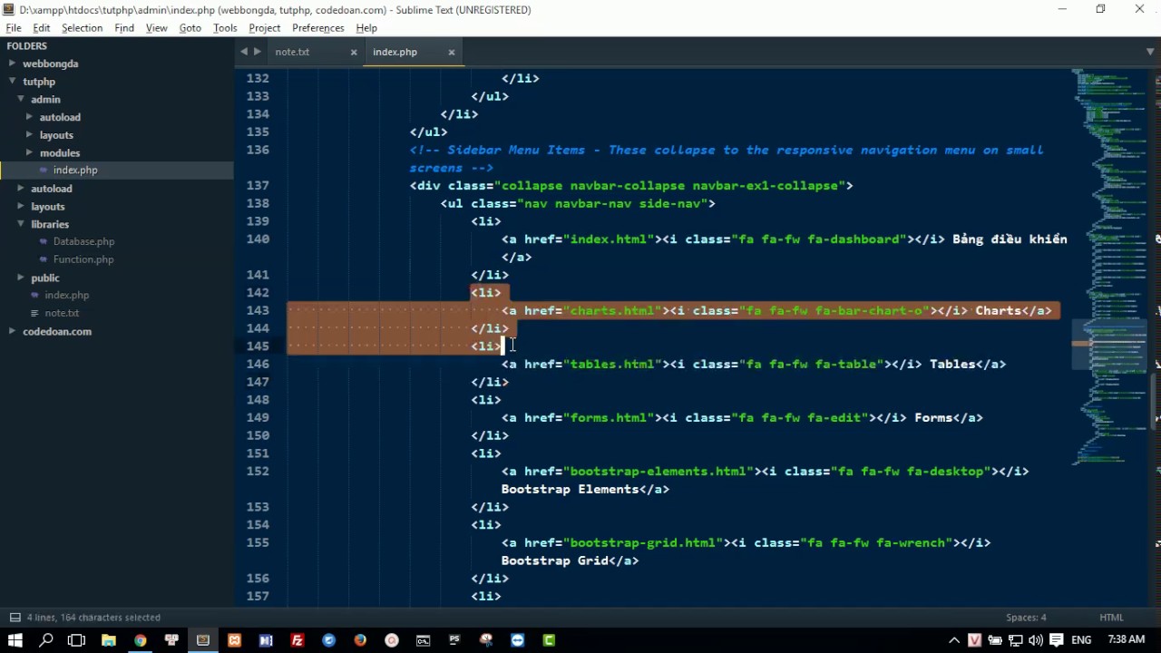Open Function.php in sidebar
Screen dimensions: 1161x653
click(x=83, y=259)
